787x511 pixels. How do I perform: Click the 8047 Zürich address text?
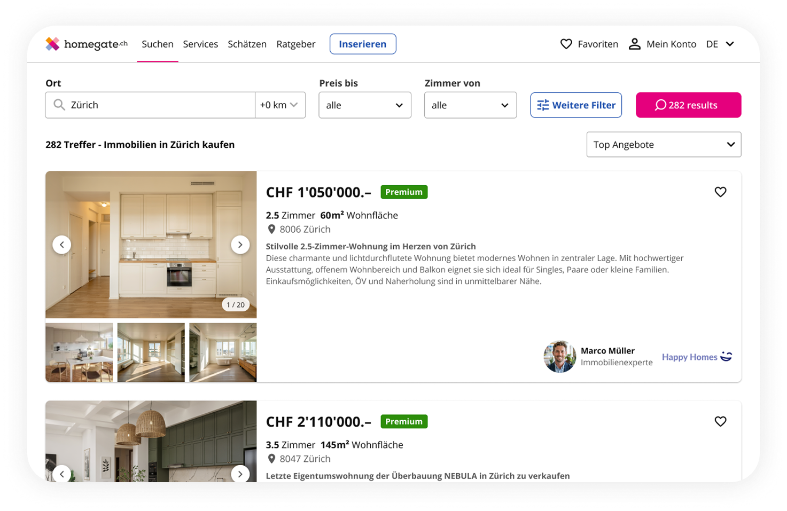point(305,459)
